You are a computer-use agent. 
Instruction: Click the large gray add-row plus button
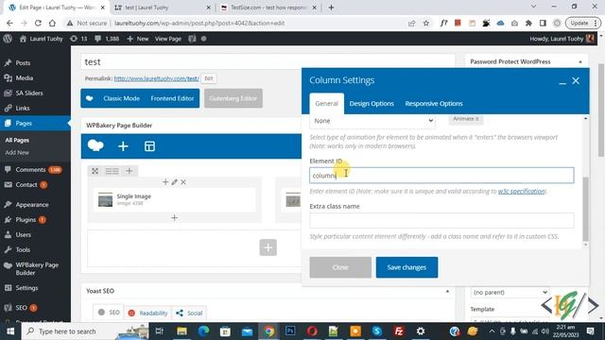pos(268,247)
